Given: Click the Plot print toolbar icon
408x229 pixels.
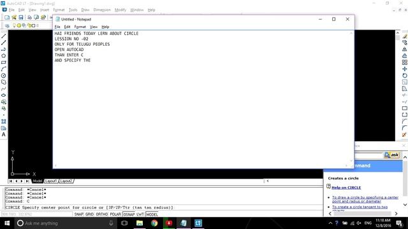Looking at the screenshot, I should pos(29,17).
